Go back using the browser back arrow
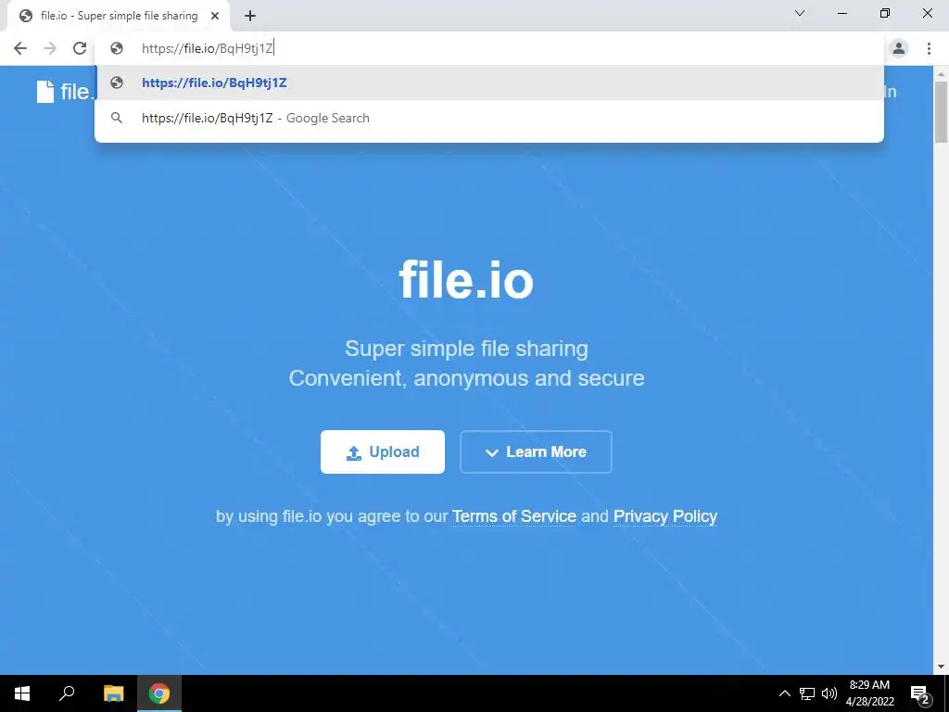The width and height of the screenshot is (949, 712). tap(20, 48)
